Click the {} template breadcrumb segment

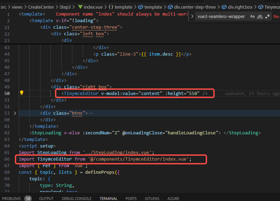click(120, 7)
